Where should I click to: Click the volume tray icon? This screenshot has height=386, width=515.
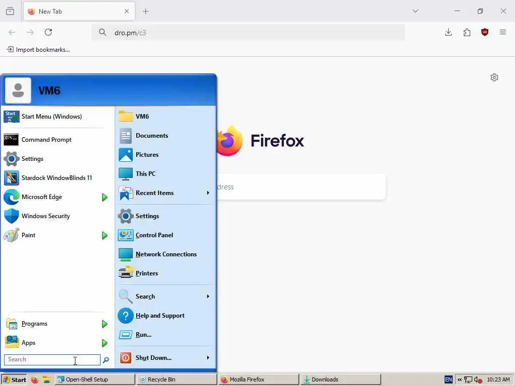pos(478,380)
